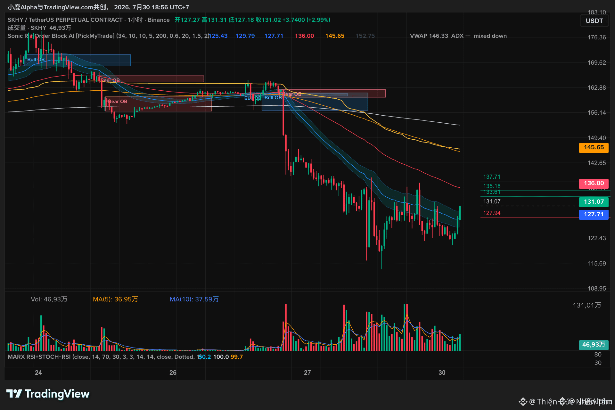Image resolution: width=615 pixels, height=410 pixels.
Task: Click the VWAP 146.33 readout
Action: pos(429,36)
